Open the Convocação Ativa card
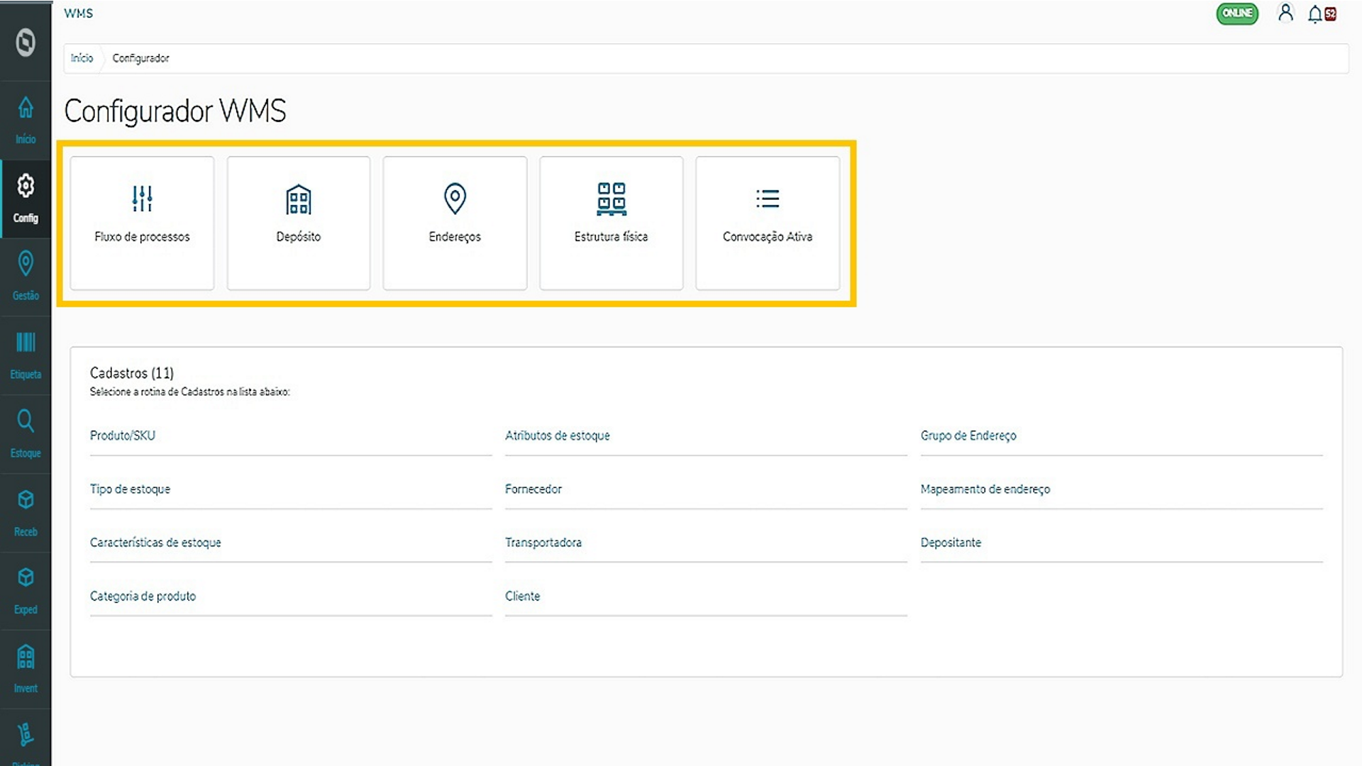 tap(768, 223)
